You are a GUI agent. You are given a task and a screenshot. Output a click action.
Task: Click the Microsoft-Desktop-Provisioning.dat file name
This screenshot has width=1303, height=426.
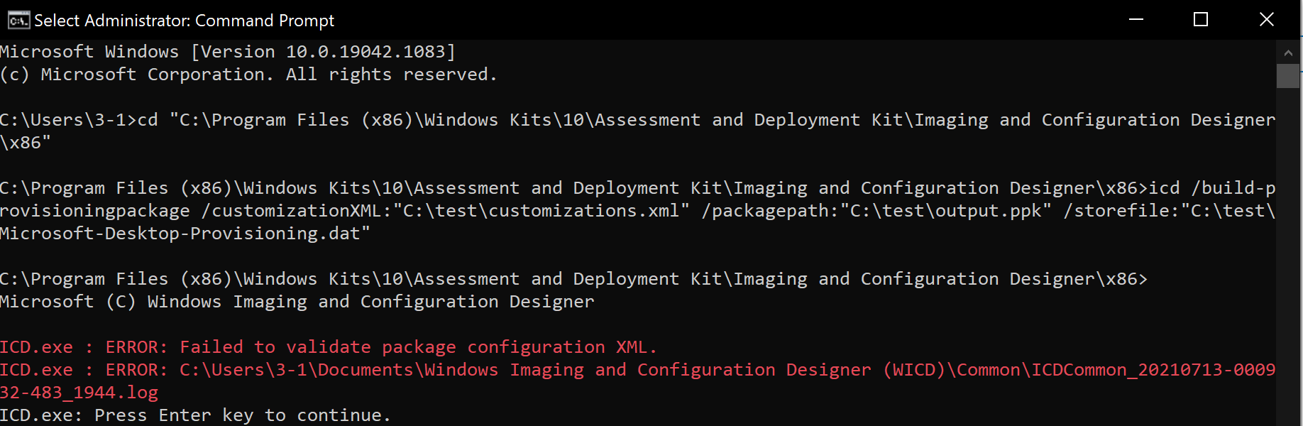pos(183,234)
